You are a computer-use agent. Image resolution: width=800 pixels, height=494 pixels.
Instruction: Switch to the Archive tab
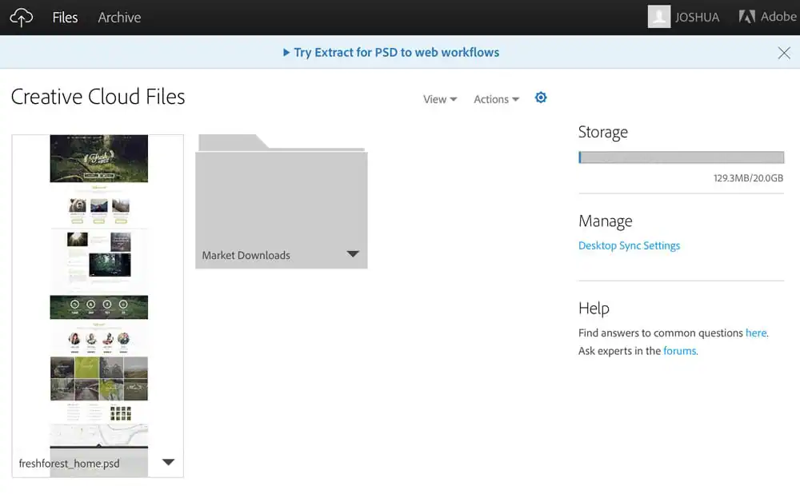[x=119, y=18]
